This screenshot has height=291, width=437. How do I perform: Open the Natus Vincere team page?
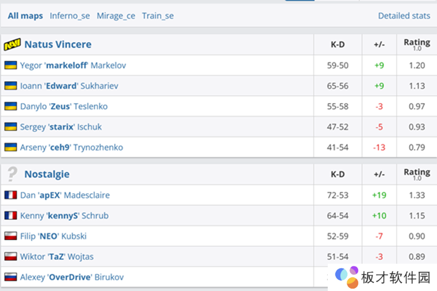click(58, 45)
